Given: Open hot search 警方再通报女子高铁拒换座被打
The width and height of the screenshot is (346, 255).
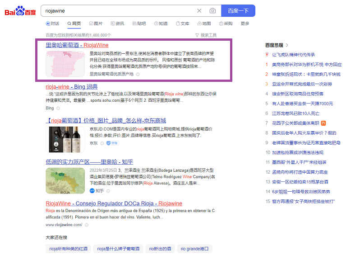Looking at the screenshot, I should 304,201.
